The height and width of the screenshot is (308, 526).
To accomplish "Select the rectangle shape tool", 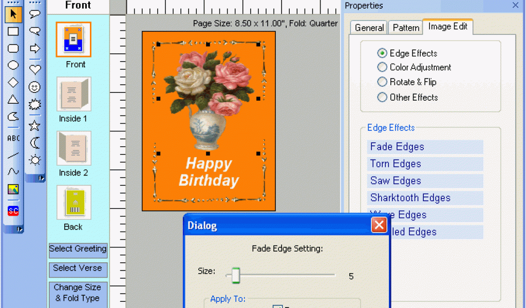I will (x=13, y=31).
